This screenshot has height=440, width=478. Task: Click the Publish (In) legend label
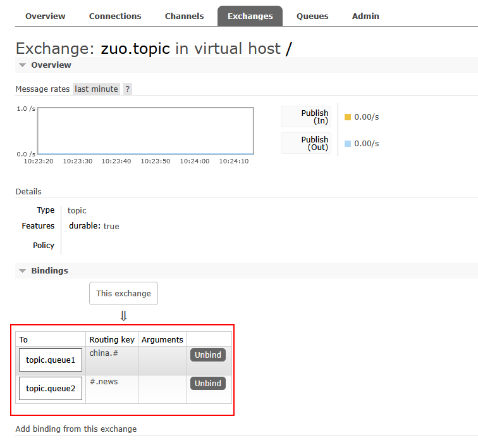tap(314, 117)
